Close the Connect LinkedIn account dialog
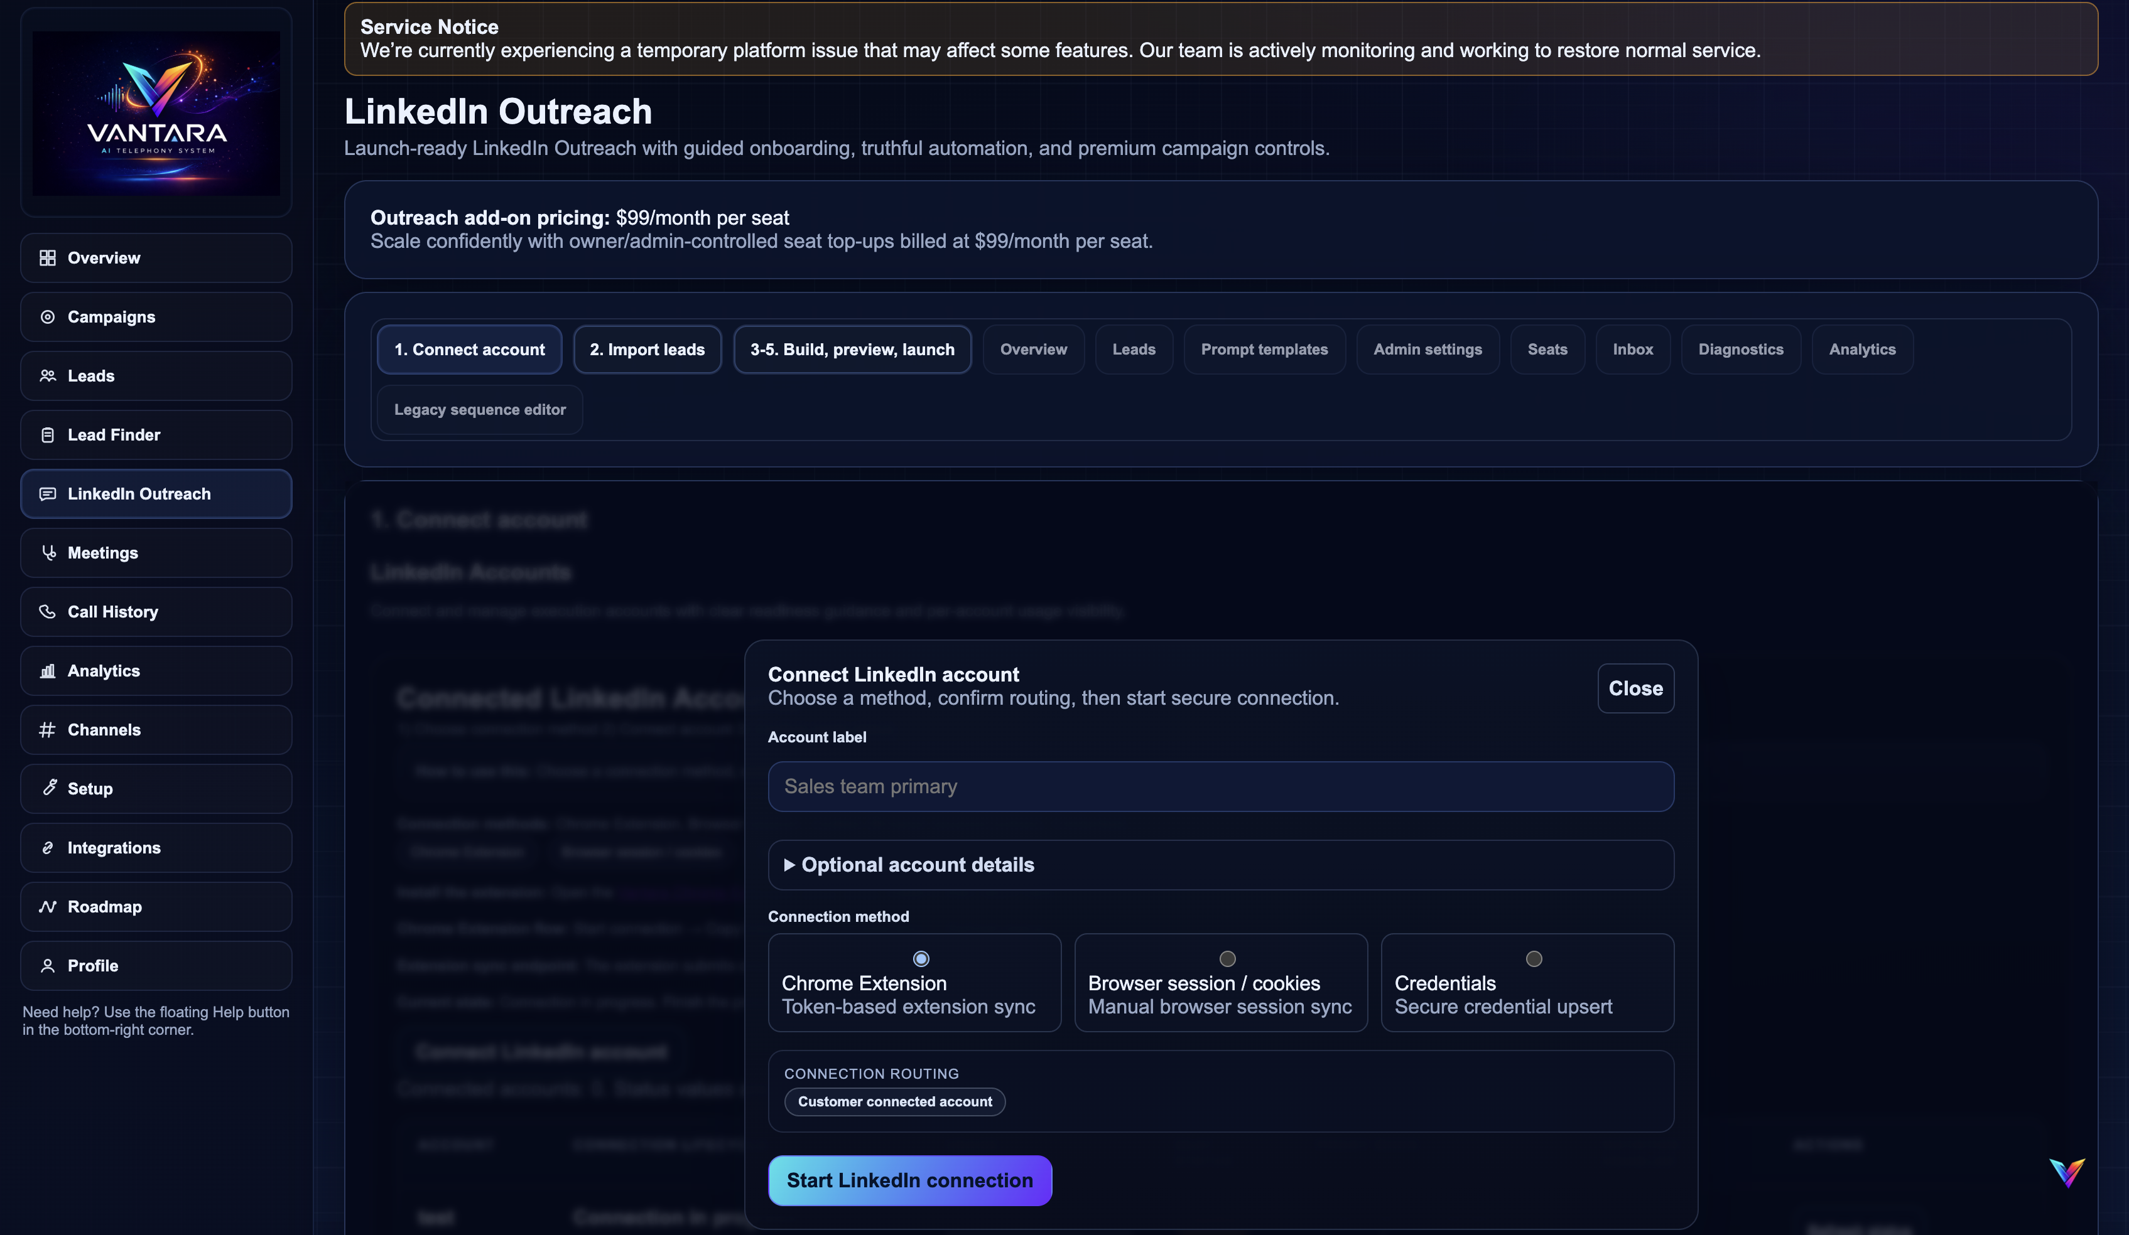The height and width of the screenshot is (1235, 2129). [x=1635, y=688]
